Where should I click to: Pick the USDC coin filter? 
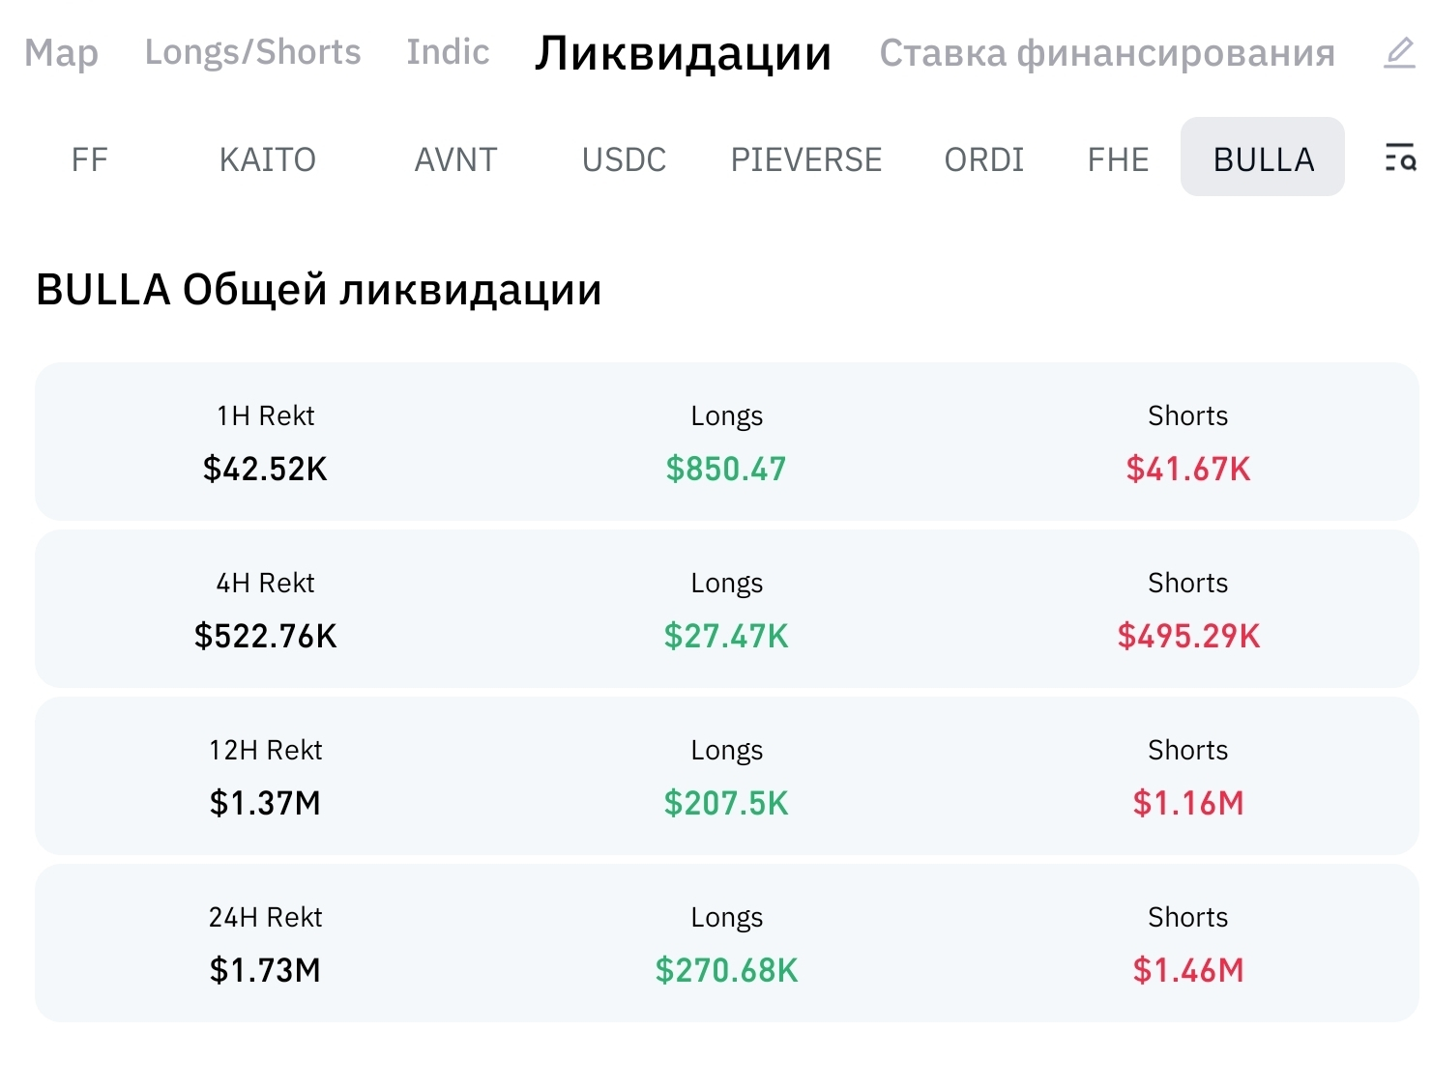point(624,159)
